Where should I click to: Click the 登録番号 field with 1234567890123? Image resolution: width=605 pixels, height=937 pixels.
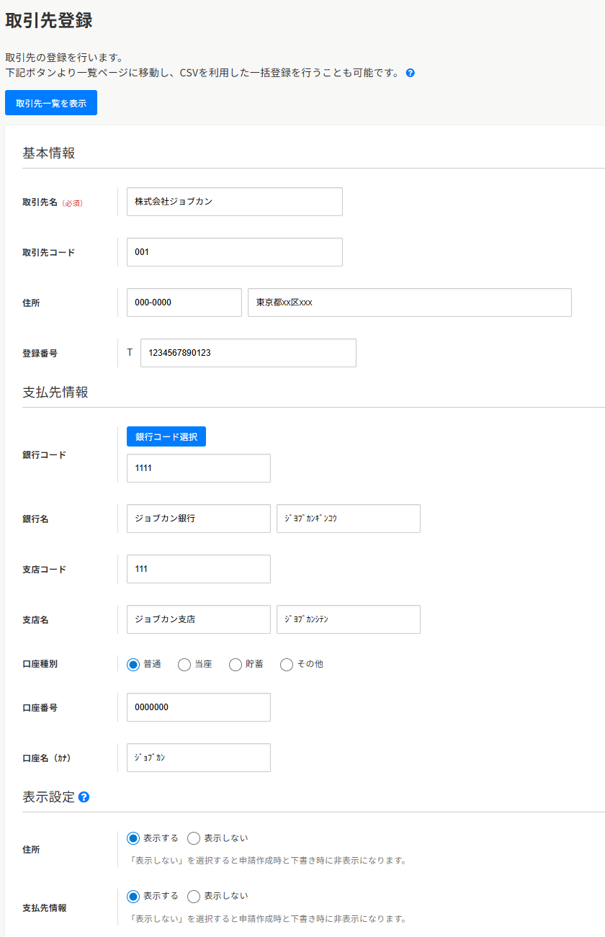click(248, 353)
